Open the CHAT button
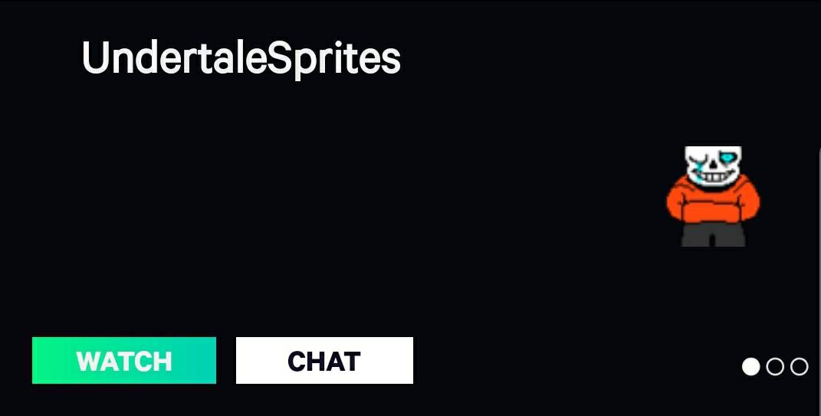The height and width of the screenshot is (416, 821). pos(324,361)
